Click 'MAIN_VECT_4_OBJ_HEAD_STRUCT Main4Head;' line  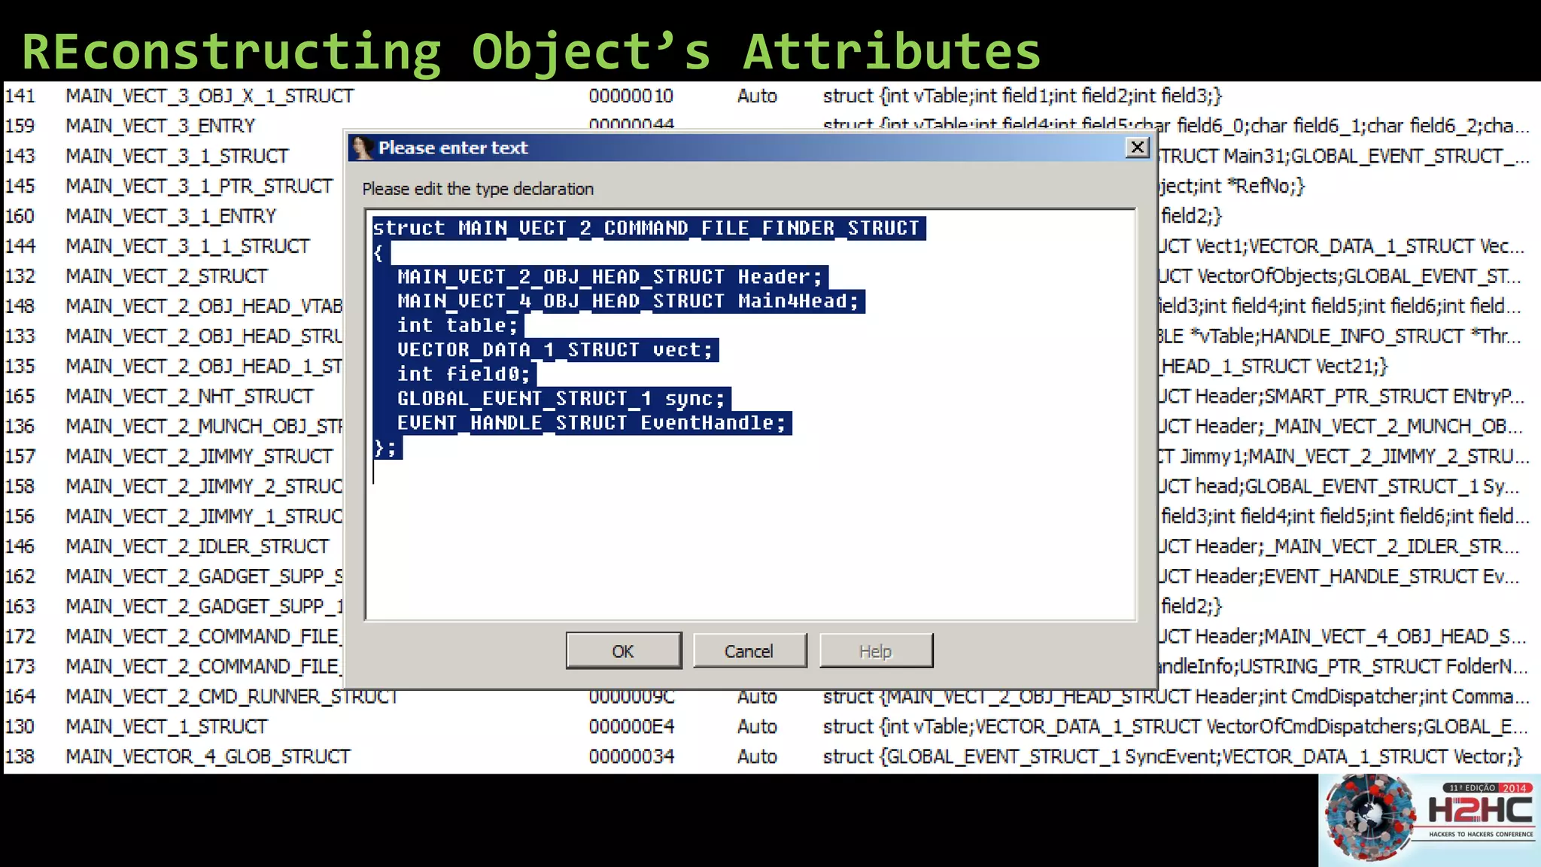[628, 301]
